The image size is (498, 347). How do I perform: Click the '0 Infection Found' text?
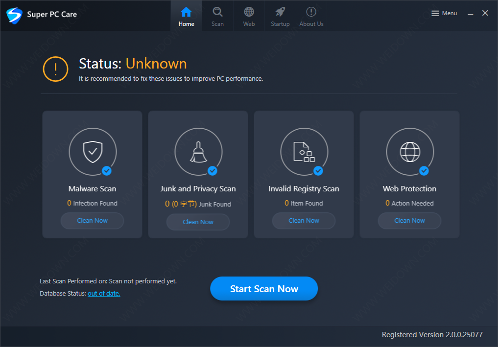tap(92, 203)
